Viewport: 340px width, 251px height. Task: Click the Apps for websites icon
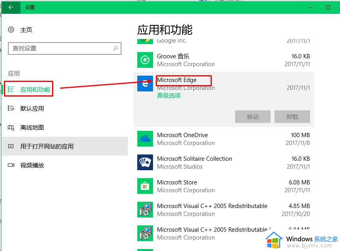11,147
